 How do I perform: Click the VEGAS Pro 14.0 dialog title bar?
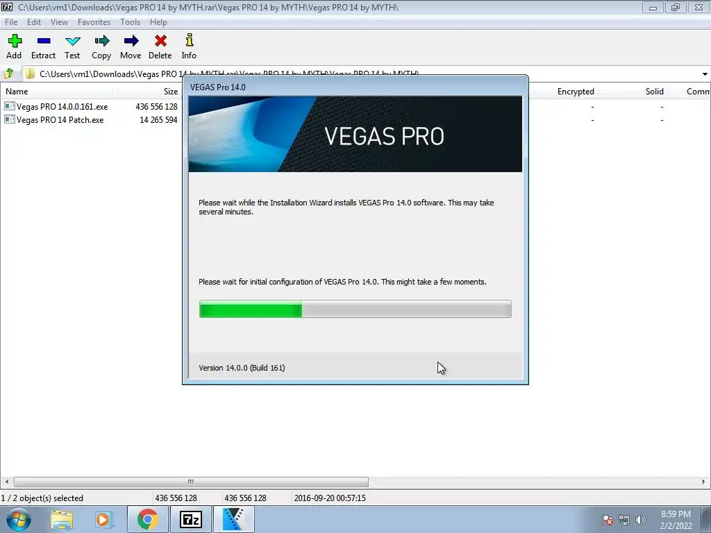pos(355,87)
